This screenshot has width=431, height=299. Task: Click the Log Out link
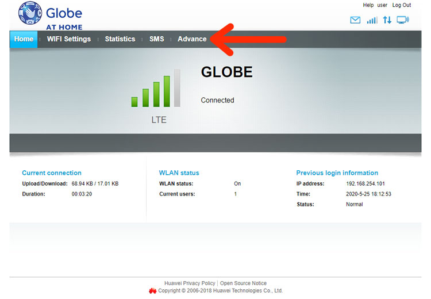point(401,5)
